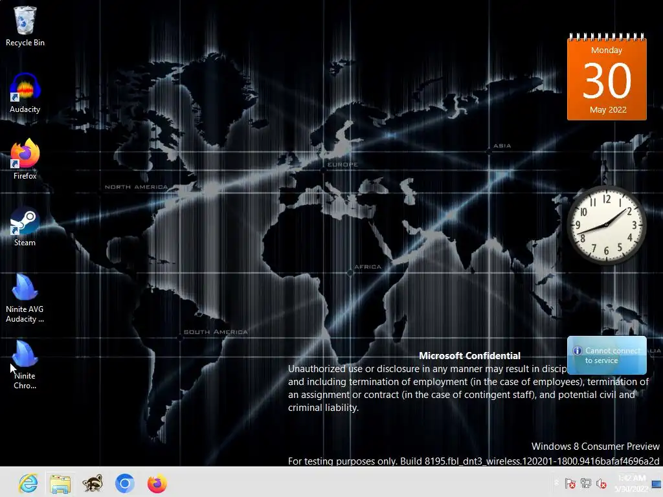Click the muted volume tray icon
Viewport: 663px width, 497px height.
601,483
